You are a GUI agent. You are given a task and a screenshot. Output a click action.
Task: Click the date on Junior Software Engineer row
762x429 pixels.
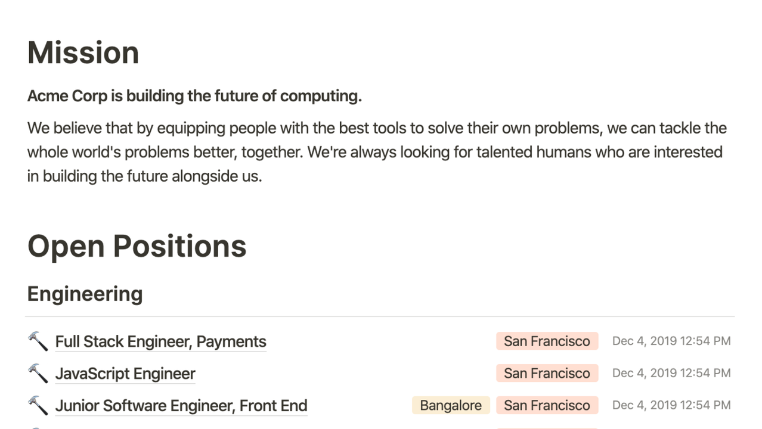671,406
